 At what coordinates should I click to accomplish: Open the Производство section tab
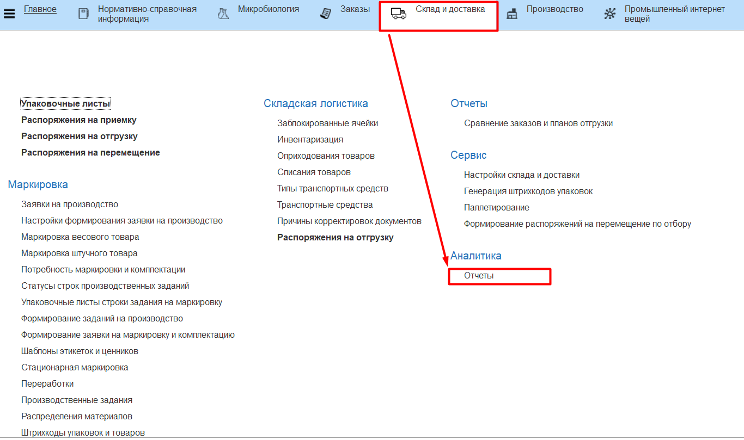[554, 9]
